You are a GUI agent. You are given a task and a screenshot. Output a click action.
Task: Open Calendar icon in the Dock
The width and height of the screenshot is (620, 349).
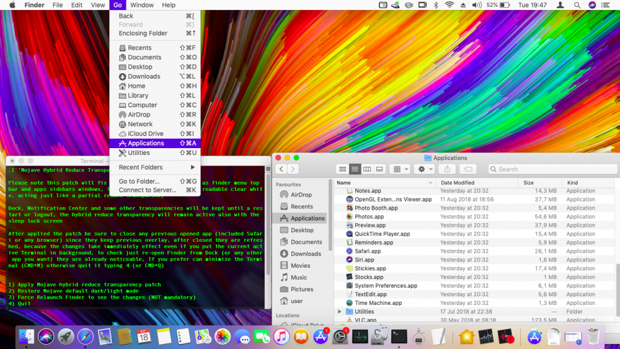(144, 337)
